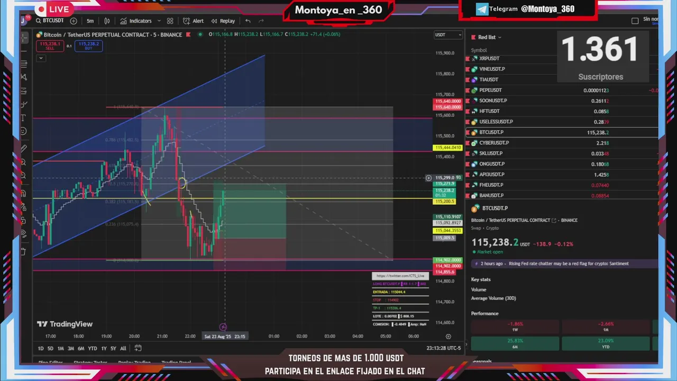Set chart range to 5Y
677x381 pixels.
(x=113, y=348)
